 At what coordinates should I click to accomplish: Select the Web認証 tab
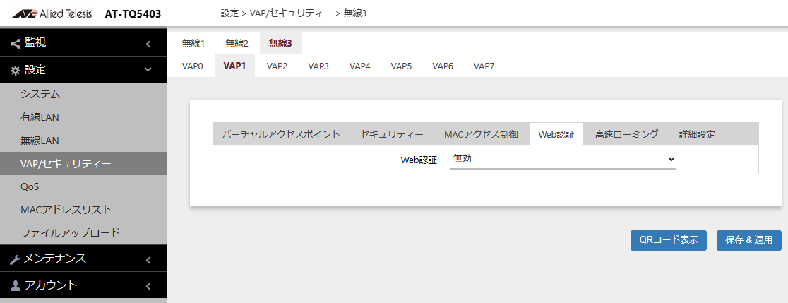(x=556, y=134)
